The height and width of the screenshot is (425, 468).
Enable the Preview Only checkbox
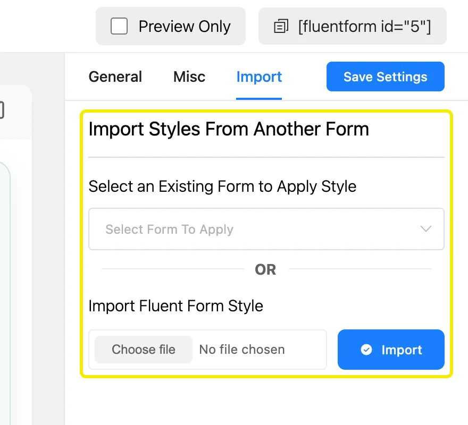tap(119, 26)
